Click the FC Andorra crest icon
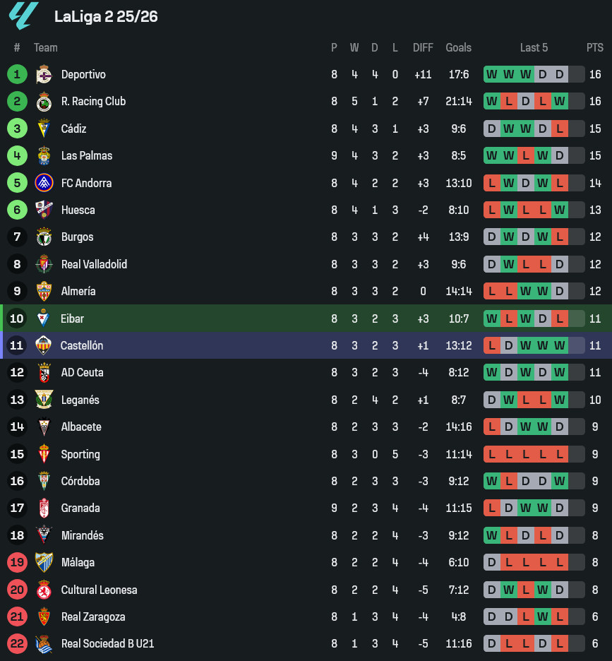 (44, 183)
